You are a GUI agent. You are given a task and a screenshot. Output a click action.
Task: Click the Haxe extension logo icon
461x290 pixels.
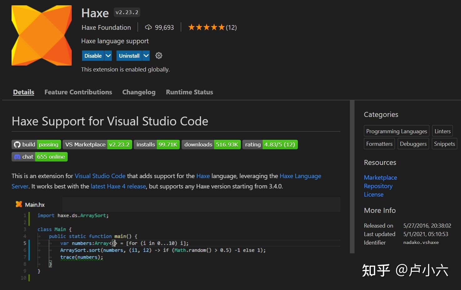click(42, 35)
